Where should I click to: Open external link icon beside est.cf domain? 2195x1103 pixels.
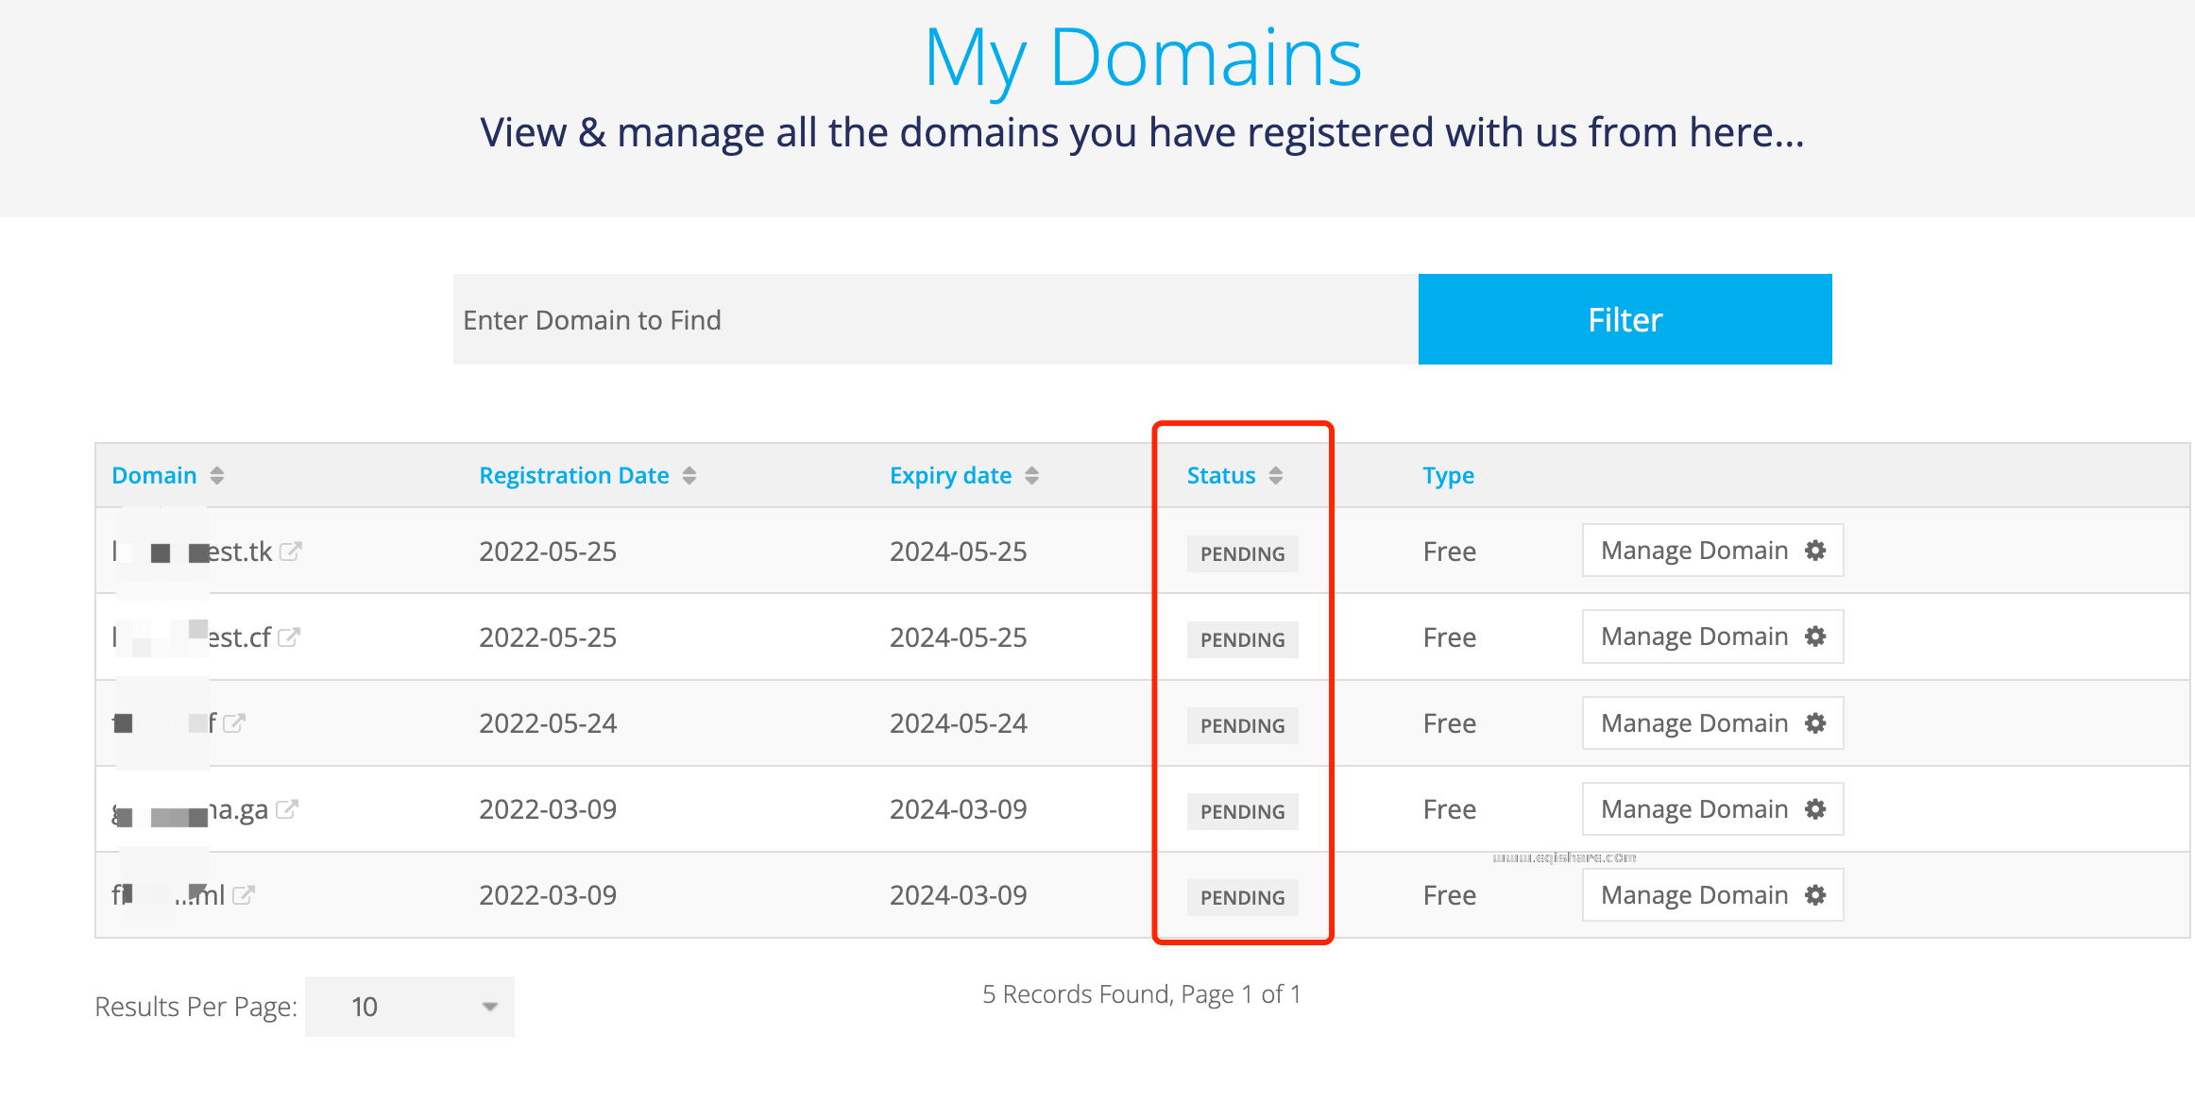(289, 637)
